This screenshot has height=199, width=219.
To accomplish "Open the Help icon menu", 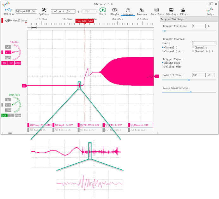I will click(x=210, y=10).
